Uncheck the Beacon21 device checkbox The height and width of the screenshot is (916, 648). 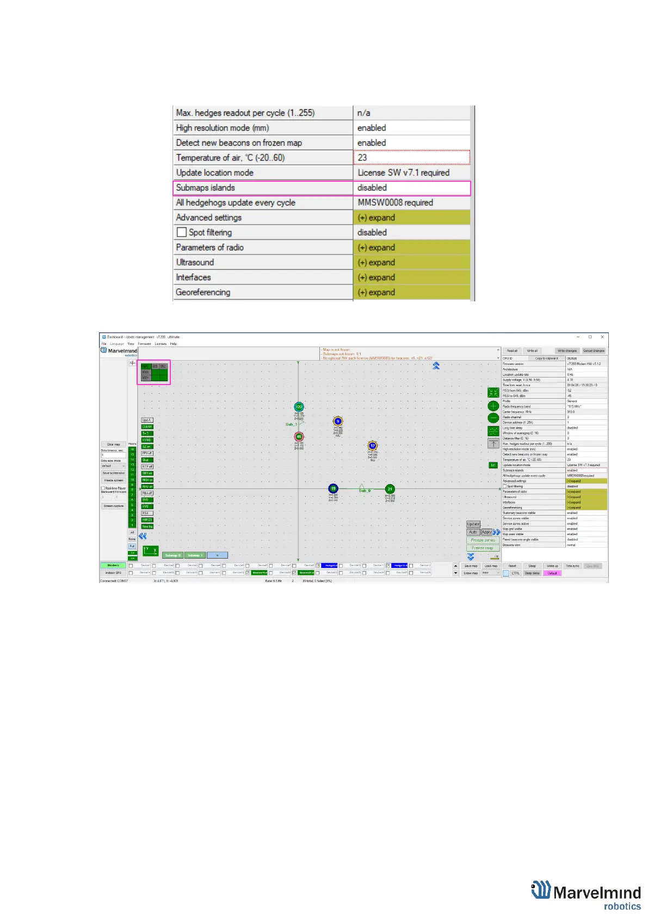294,573
